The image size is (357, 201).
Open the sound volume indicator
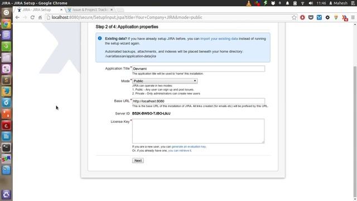tap(311, 3)
